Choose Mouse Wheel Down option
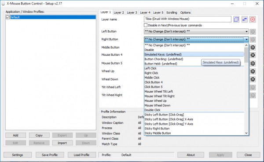 point(194,105)
